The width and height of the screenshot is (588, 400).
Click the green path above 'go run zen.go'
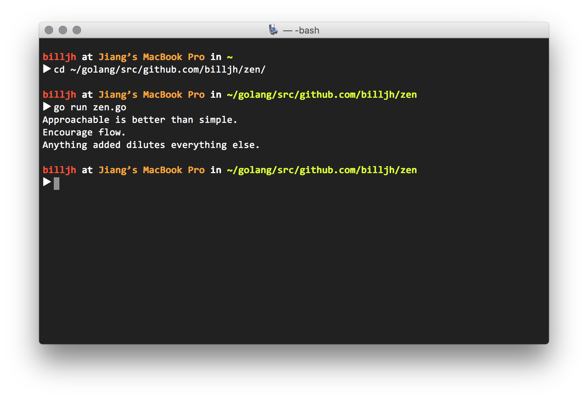click(x=322, y=95)
